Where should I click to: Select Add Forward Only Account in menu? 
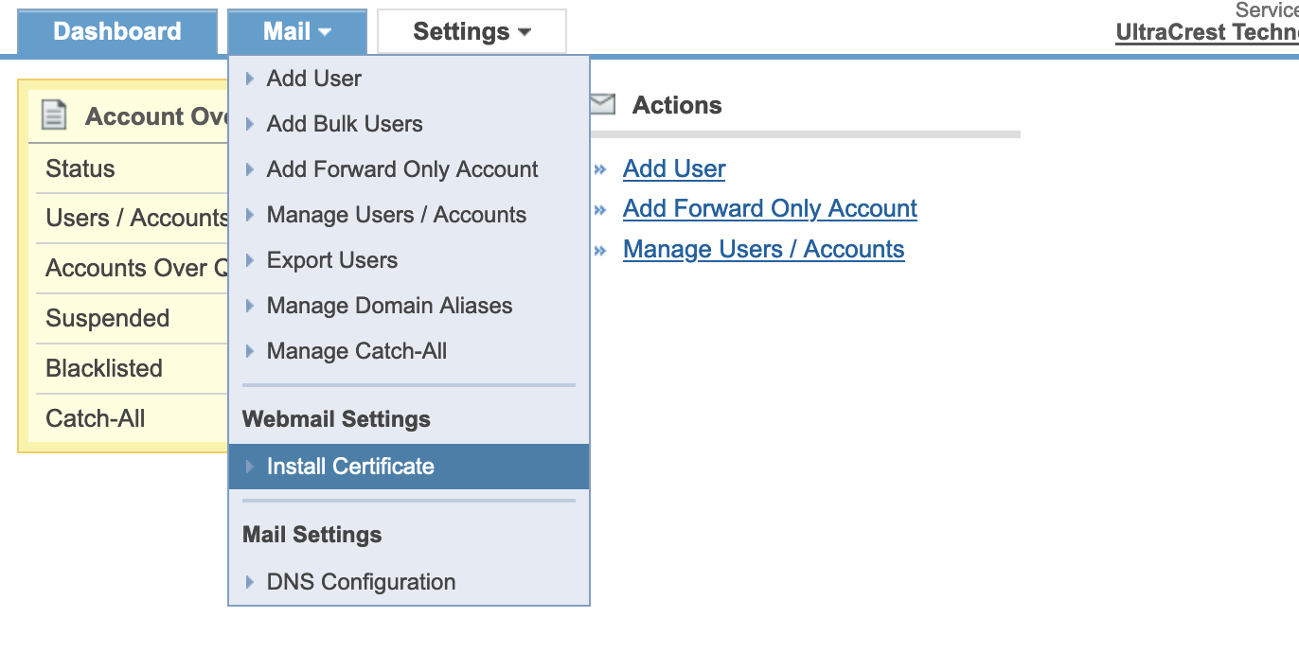coord(409,169)
